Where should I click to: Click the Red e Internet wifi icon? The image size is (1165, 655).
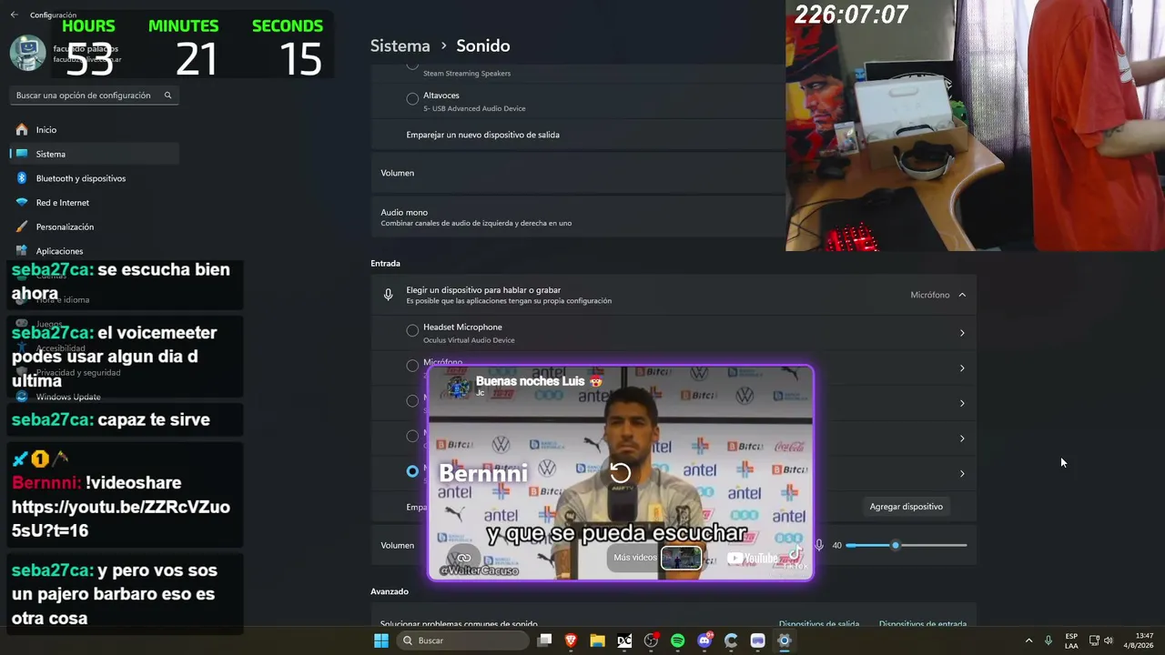tap(22, 203)
